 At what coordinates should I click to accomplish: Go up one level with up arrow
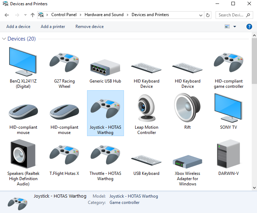33,15
